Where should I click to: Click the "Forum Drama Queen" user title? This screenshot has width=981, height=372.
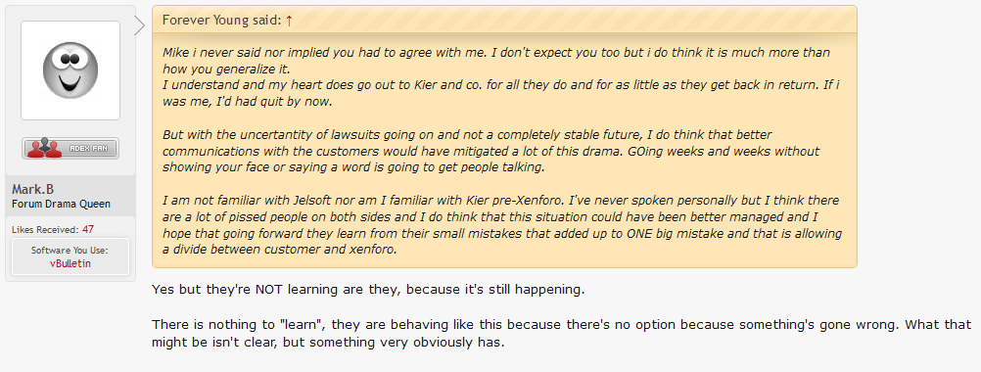coord(62,204)
